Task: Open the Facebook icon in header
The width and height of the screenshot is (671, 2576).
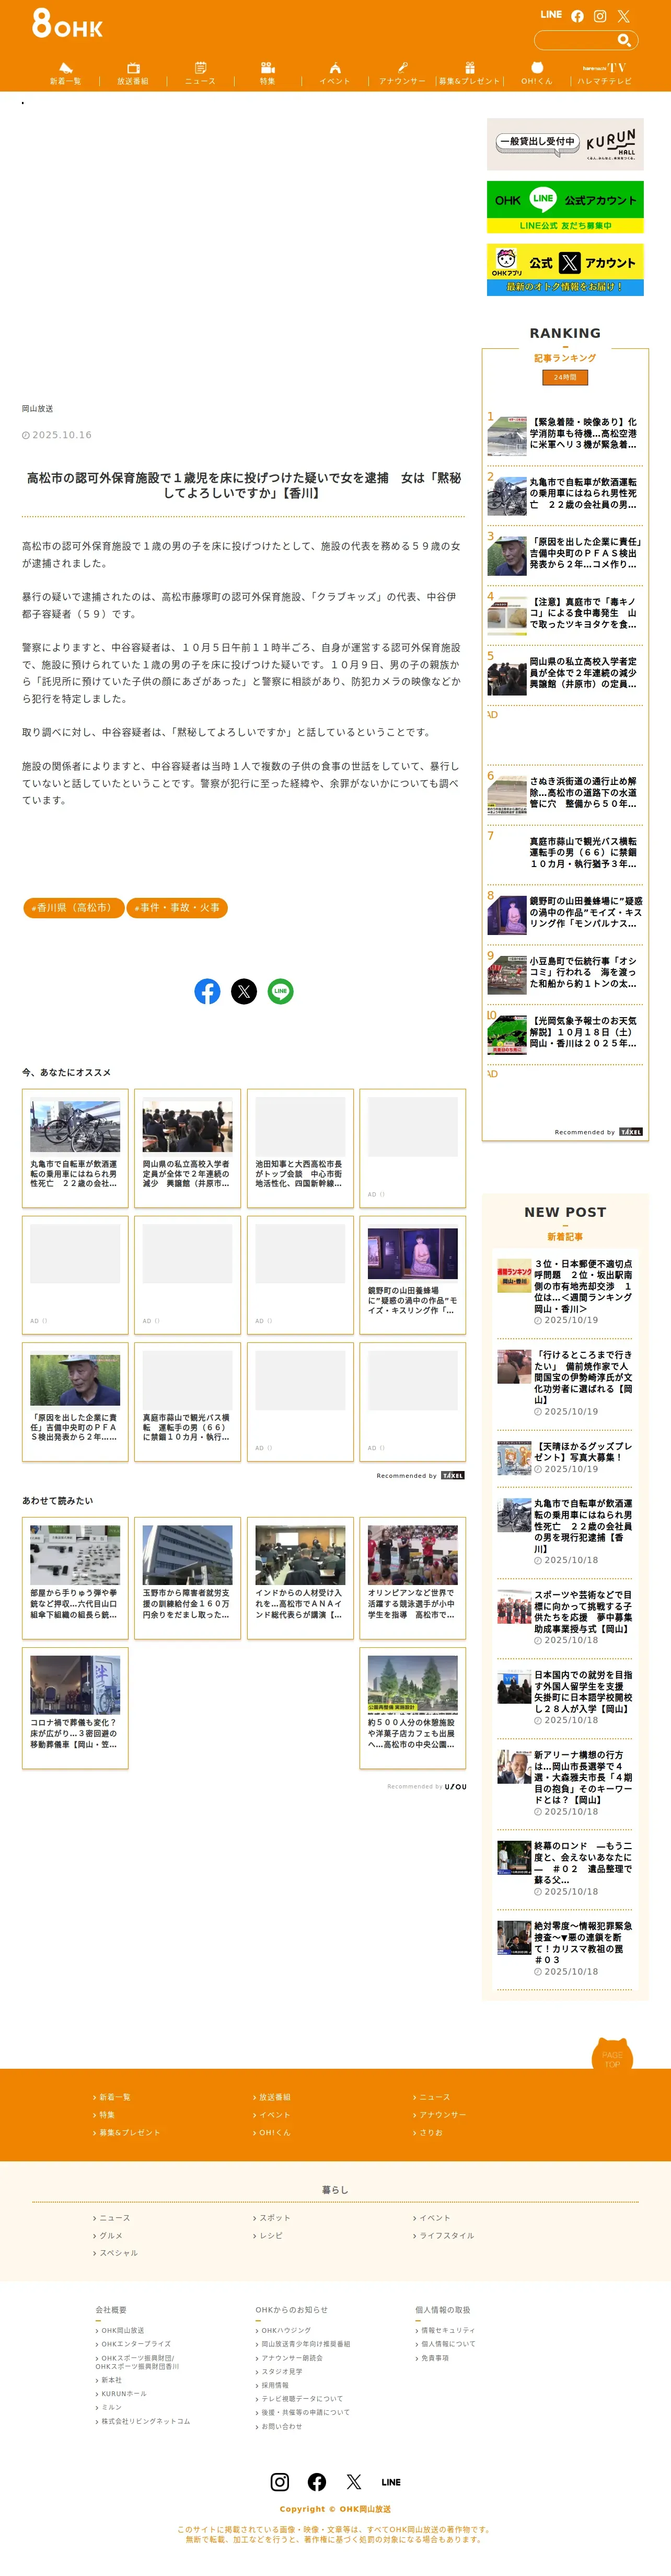Action: (x=577, y=16)
